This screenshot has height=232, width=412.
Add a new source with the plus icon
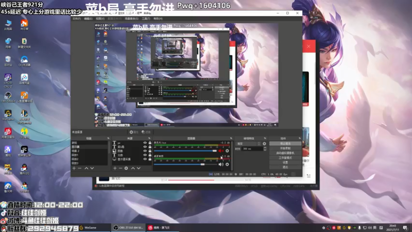(x=115, y=168)
